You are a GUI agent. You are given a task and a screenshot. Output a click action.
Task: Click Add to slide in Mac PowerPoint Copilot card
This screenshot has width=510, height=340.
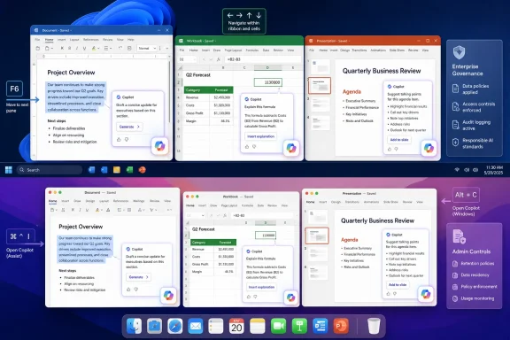[398, 285]
